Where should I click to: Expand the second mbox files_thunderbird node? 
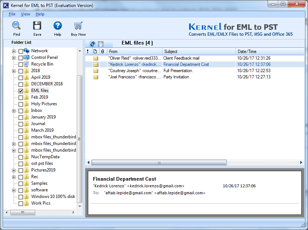14,144
